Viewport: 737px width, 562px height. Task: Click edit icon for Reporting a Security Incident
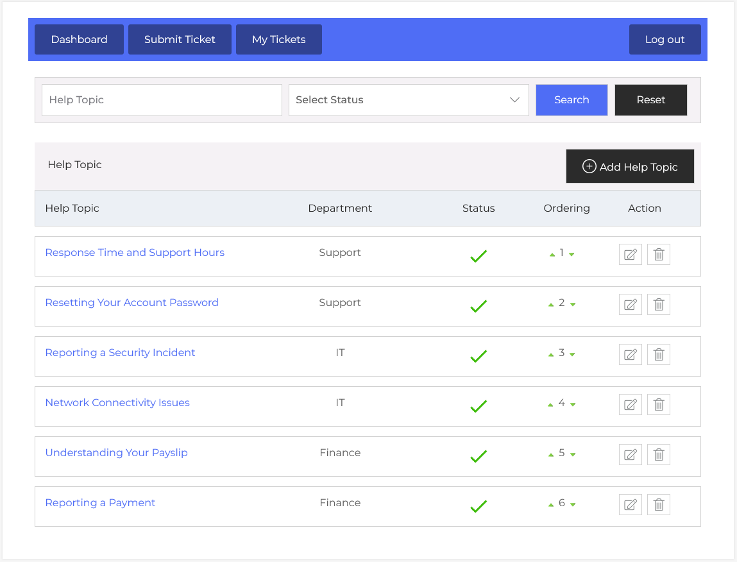pos(630,355)
